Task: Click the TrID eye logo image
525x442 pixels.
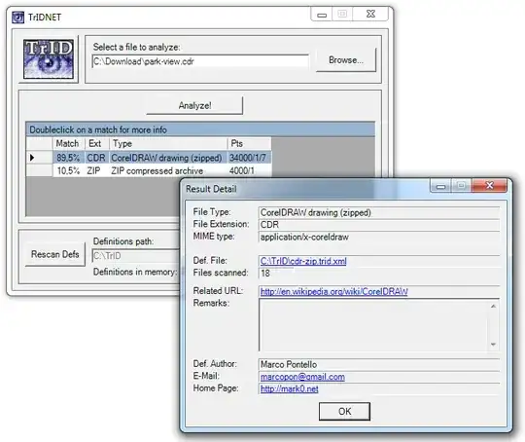Action: 49,59
